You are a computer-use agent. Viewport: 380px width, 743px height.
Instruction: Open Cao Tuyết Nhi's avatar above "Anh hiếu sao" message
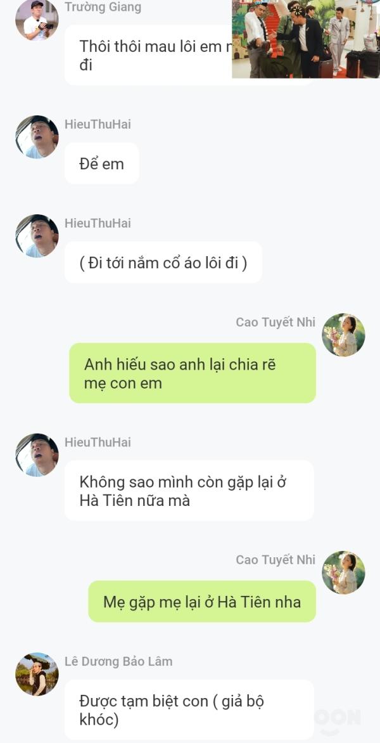343,335
